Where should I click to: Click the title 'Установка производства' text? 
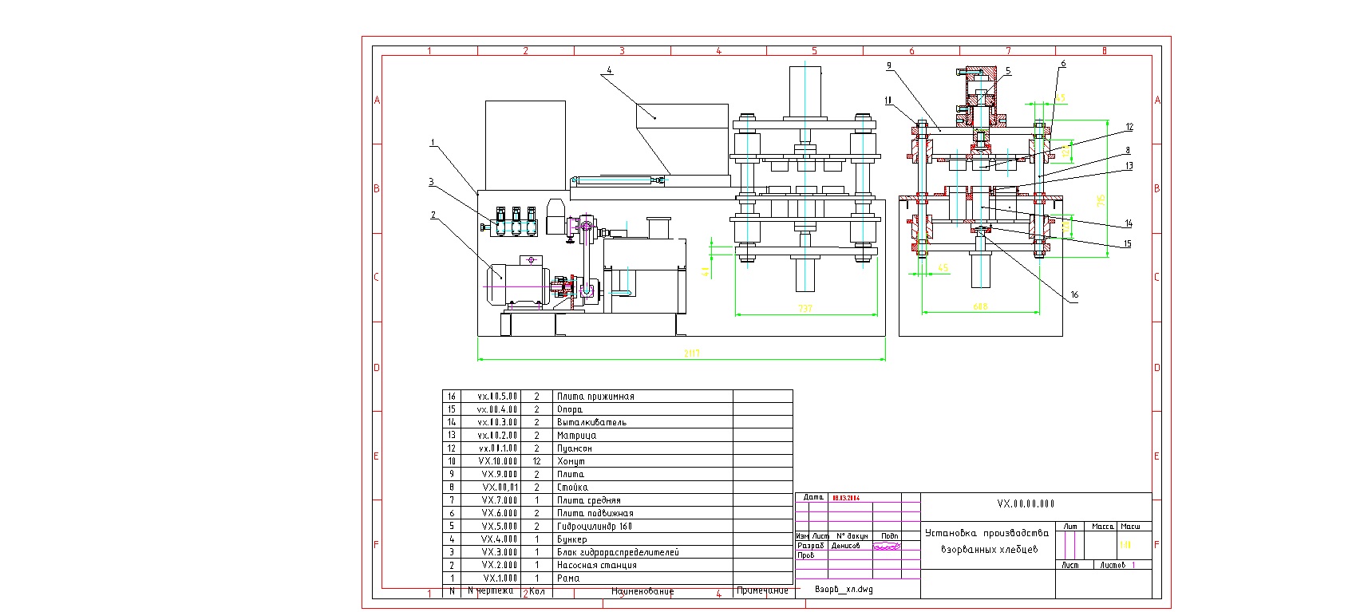click(986, 533)
